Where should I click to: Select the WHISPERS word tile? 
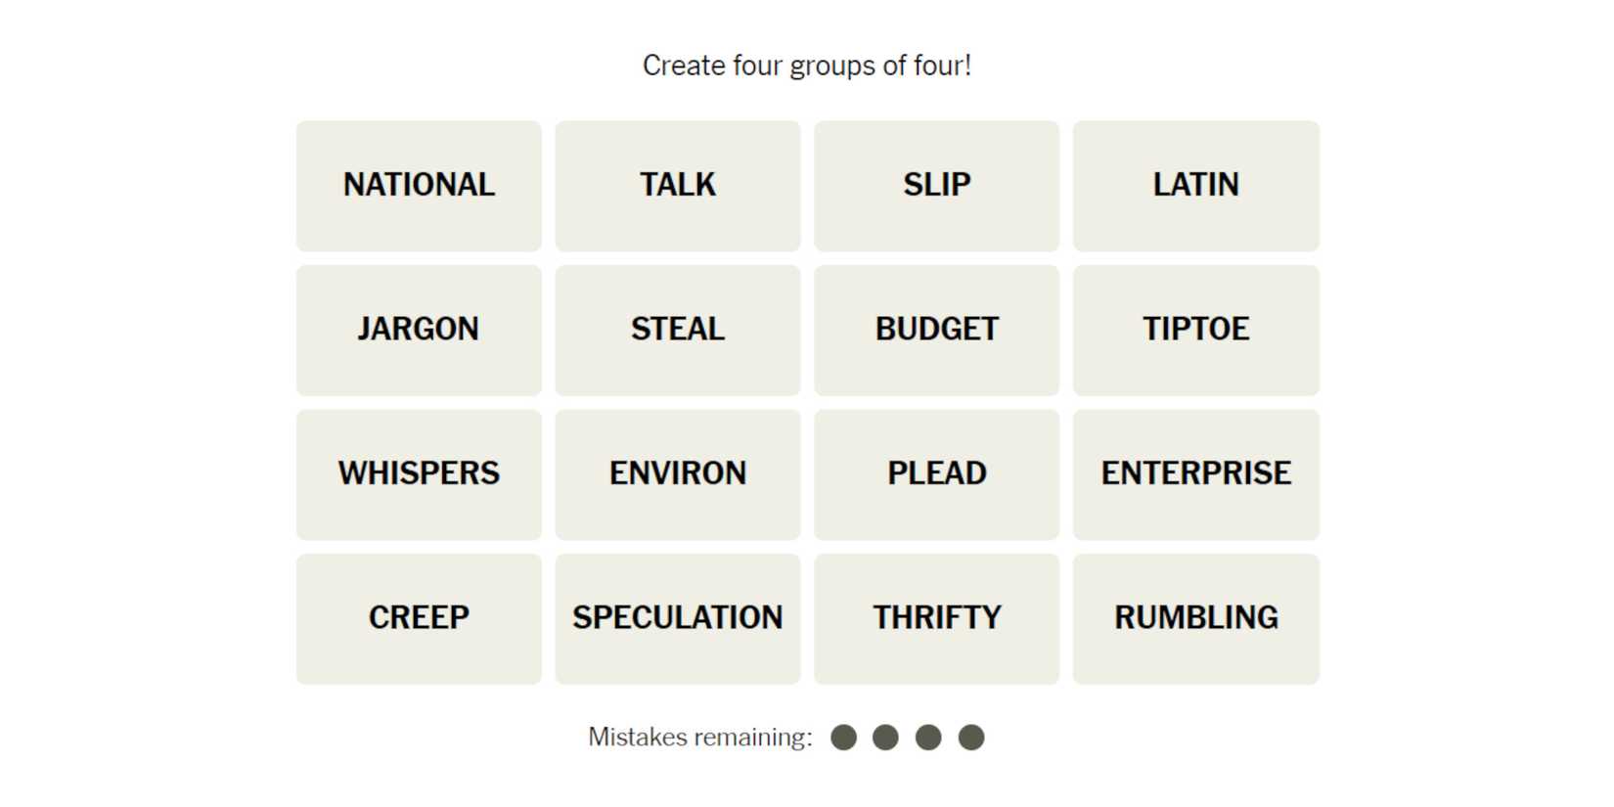tap(419, 473)
